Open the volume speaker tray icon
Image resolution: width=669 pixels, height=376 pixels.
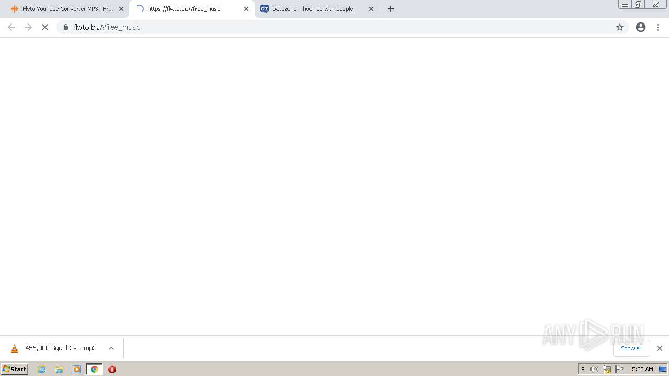point(594,369)
